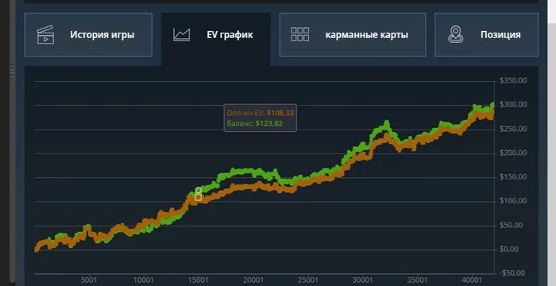Click the $200.00 axis label
Viewport: 556px width, 286px height.
513,153
